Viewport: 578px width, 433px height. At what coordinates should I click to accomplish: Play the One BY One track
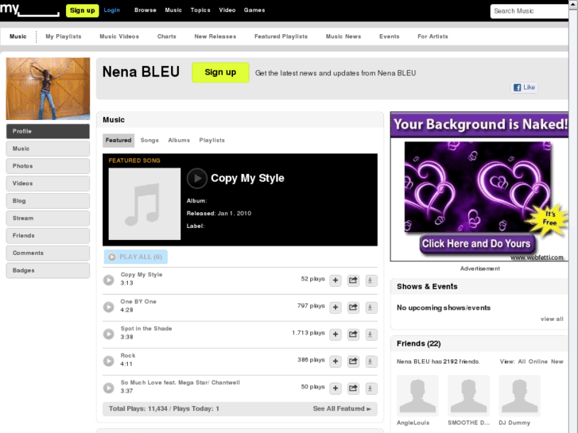point(108,307)
